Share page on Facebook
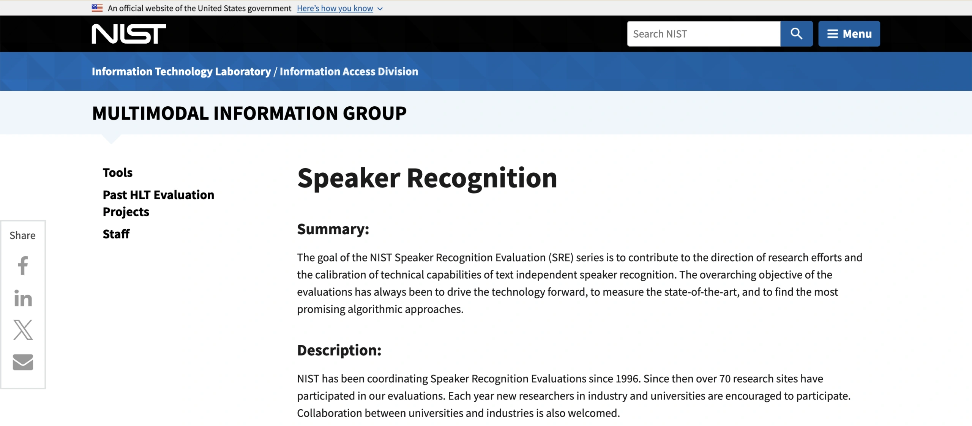The image size is (972, 426). pos(23,265)
